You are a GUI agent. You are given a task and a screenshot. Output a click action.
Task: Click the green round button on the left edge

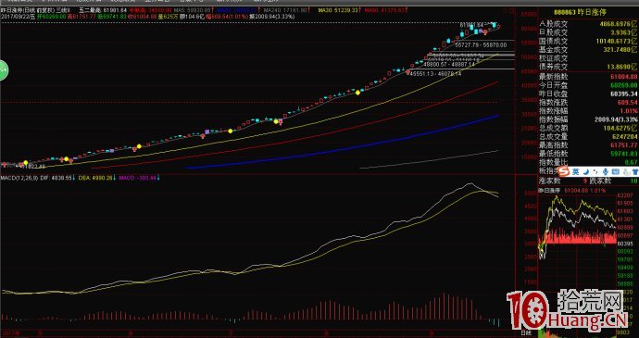4,70
